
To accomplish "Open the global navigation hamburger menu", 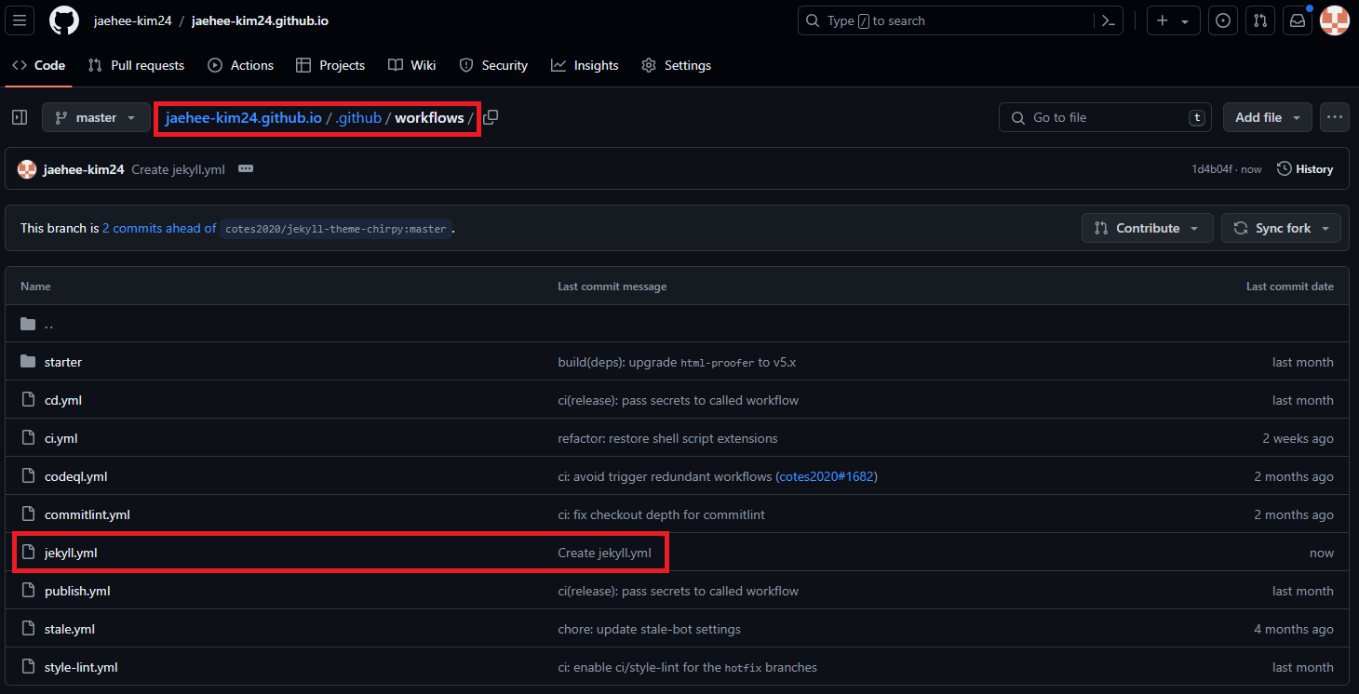I will (x=20, y=20).
